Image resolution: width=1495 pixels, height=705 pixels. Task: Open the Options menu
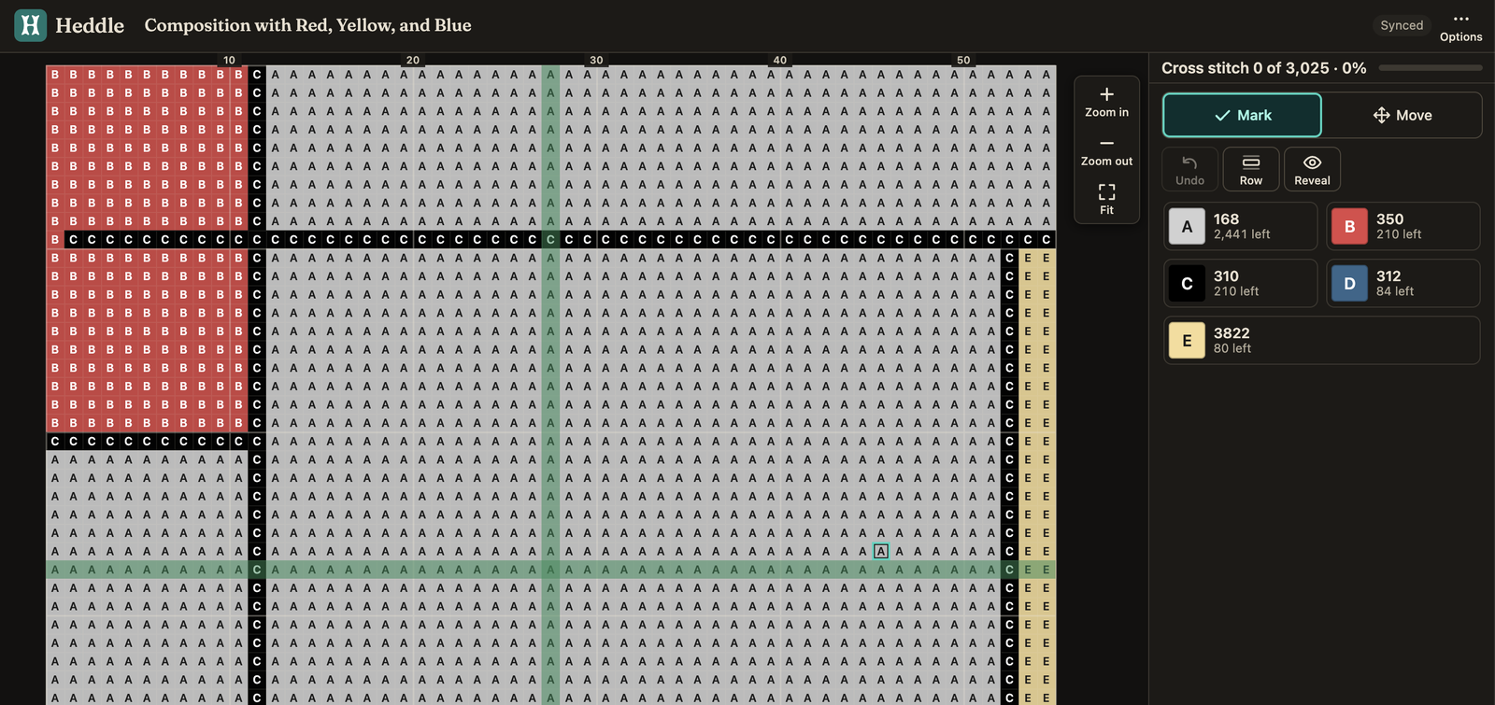pos(1460,26)
